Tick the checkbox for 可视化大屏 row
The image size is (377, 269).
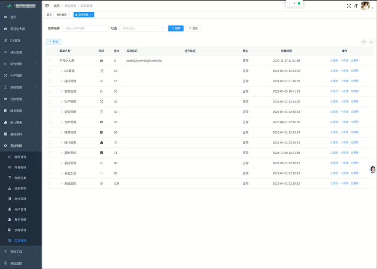point(50,61)
